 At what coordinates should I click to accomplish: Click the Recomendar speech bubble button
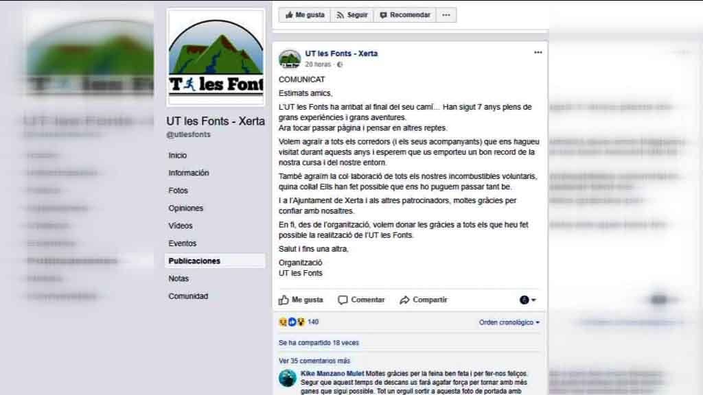click(x=405, y=15)
